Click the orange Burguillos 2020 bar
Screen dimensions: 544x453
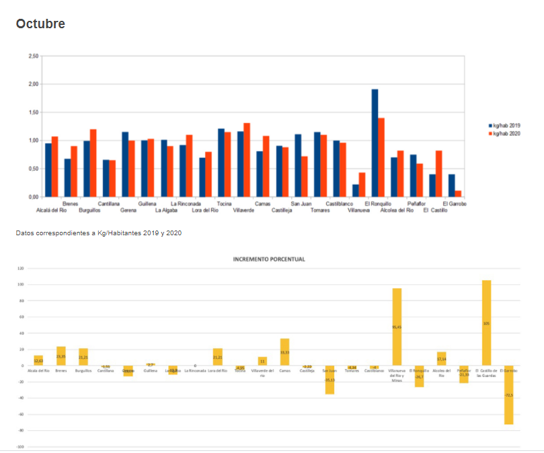pos(93,163)
